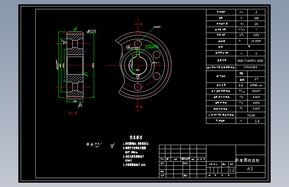Click the red A-A section view label
289x187 pixels.
click(x=73, y=113)
